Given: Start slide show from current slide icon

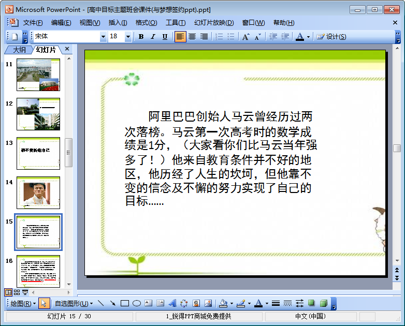Looking at the screenshot, I should click(x=25, y=292).
